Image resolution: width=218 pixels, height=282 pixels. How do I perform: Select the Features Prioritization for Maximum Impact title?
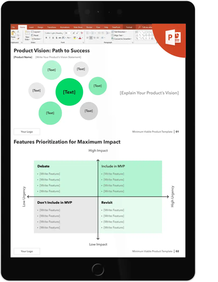67,142
